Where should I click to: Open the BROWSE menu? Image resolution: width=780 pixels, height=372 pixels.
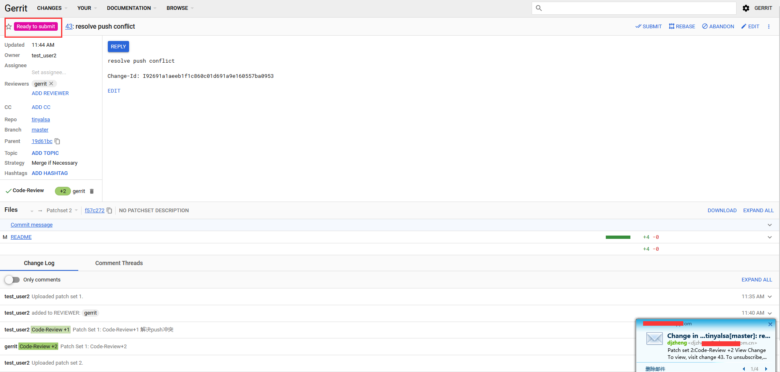tap(180, 8)
